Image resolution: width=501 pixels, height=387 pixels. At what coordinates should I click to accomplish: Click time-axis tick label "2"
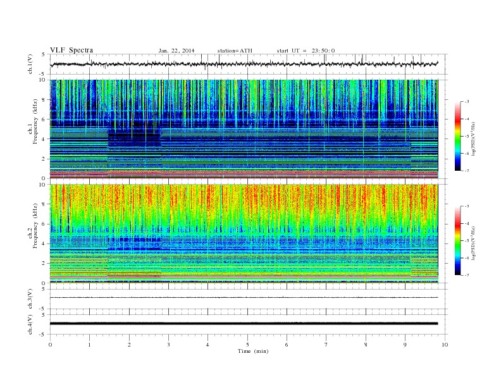click(x=129, y=345)
